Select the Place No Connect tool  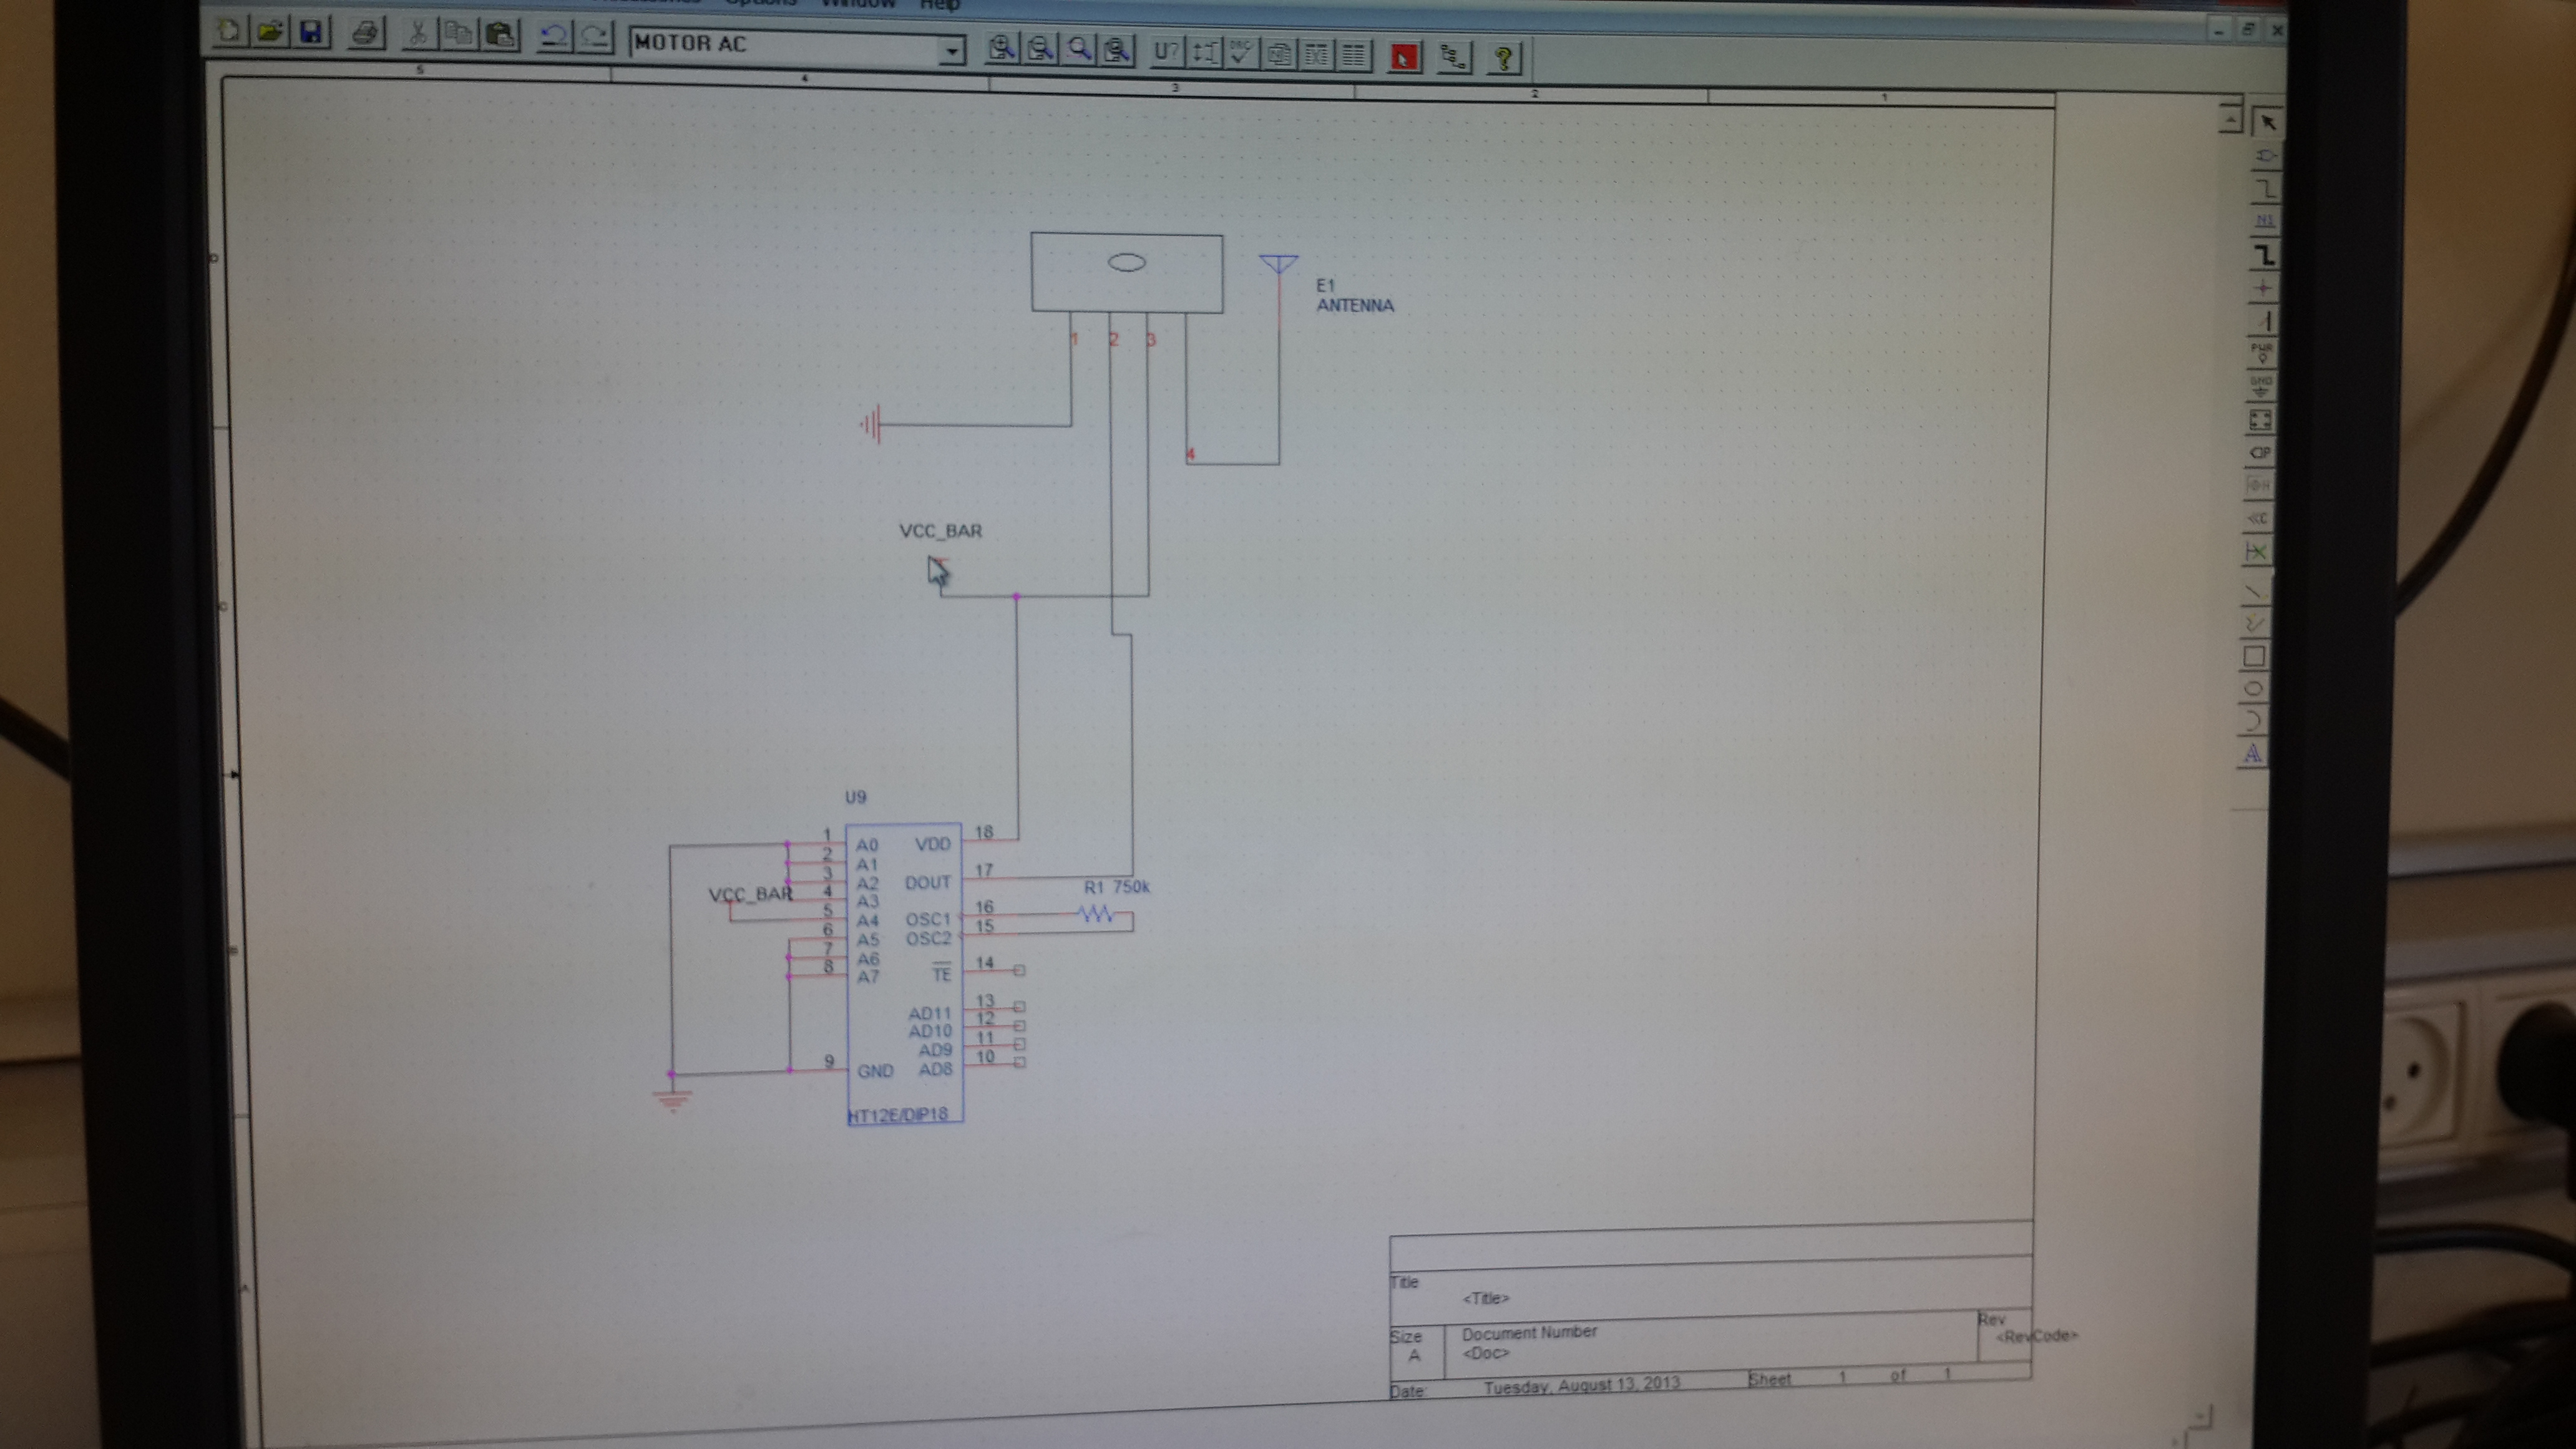click(2257, 551)
